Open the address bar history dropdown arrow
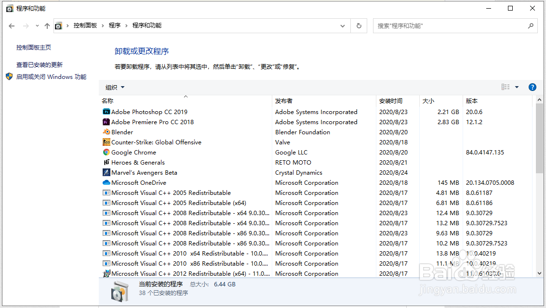Screen dimensions: 546x308 coord(342,26)
